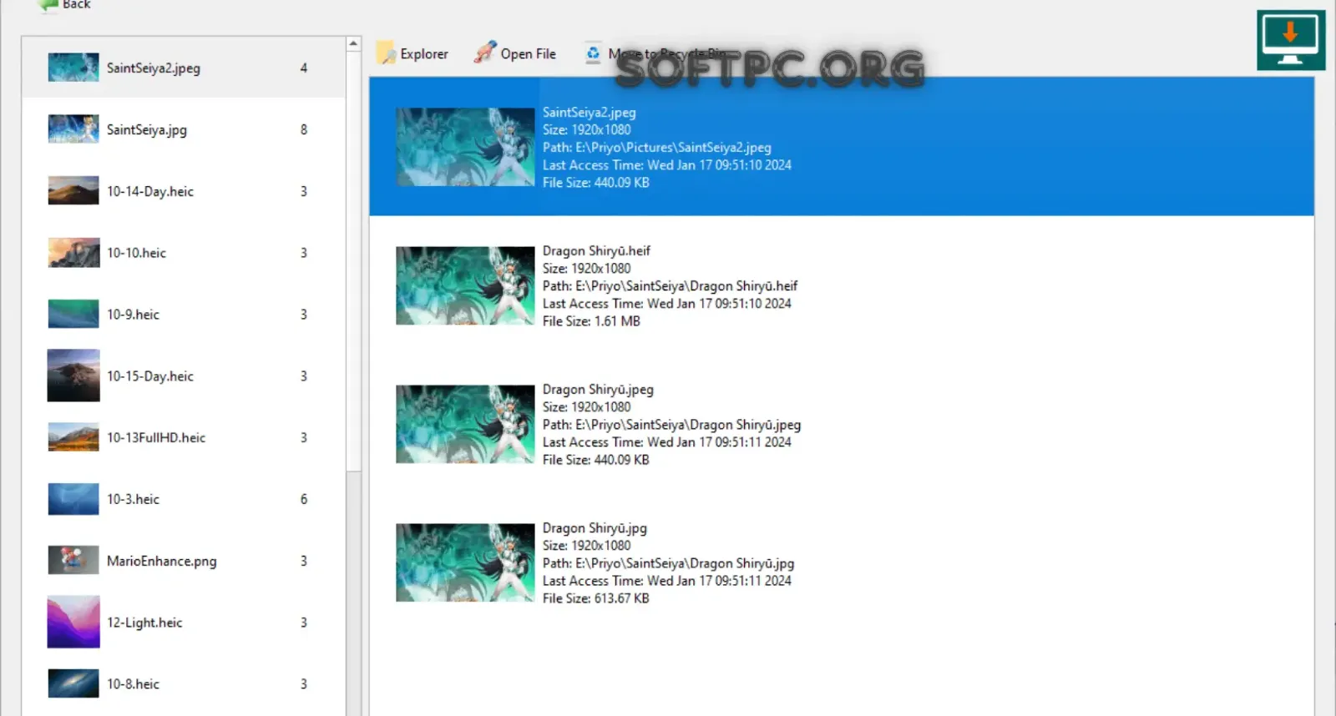Click File Size: 613.67 KB text
The height and width of the screenshot is (716, 1336).
[x=595, y=598]
